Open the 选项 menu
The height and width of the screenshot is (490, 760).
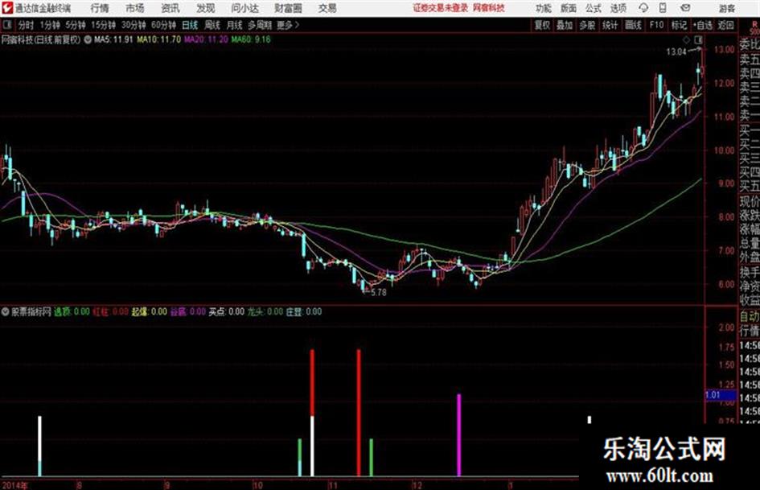(x=618, y=8)
